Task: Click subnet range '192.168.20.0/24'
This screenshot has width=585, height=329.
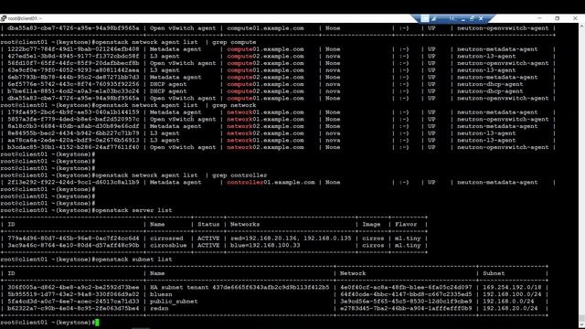Action: click(510, 309)
